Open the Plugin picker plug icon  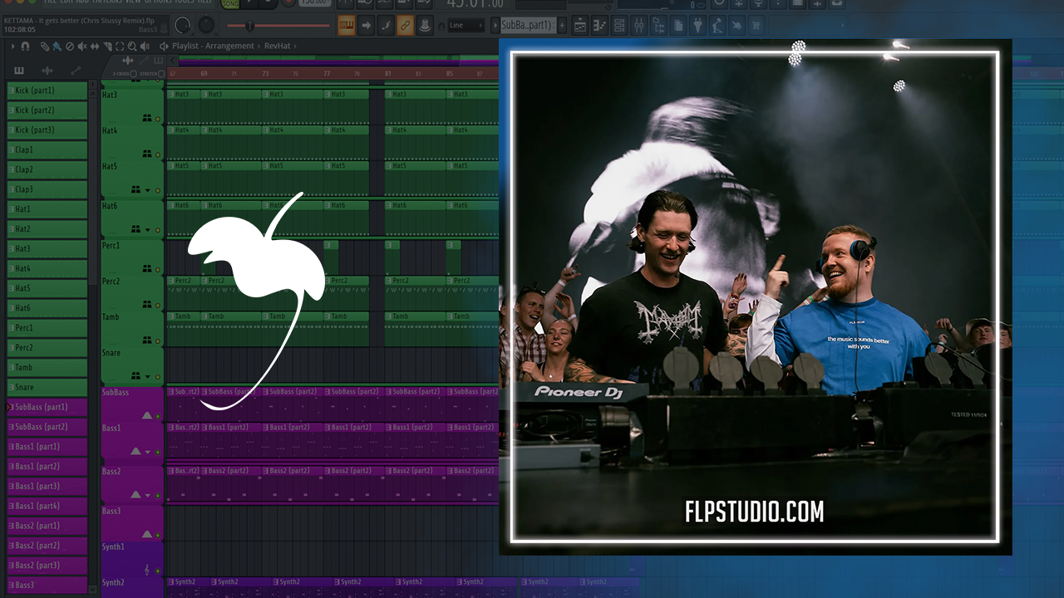(x=697, y=26)
